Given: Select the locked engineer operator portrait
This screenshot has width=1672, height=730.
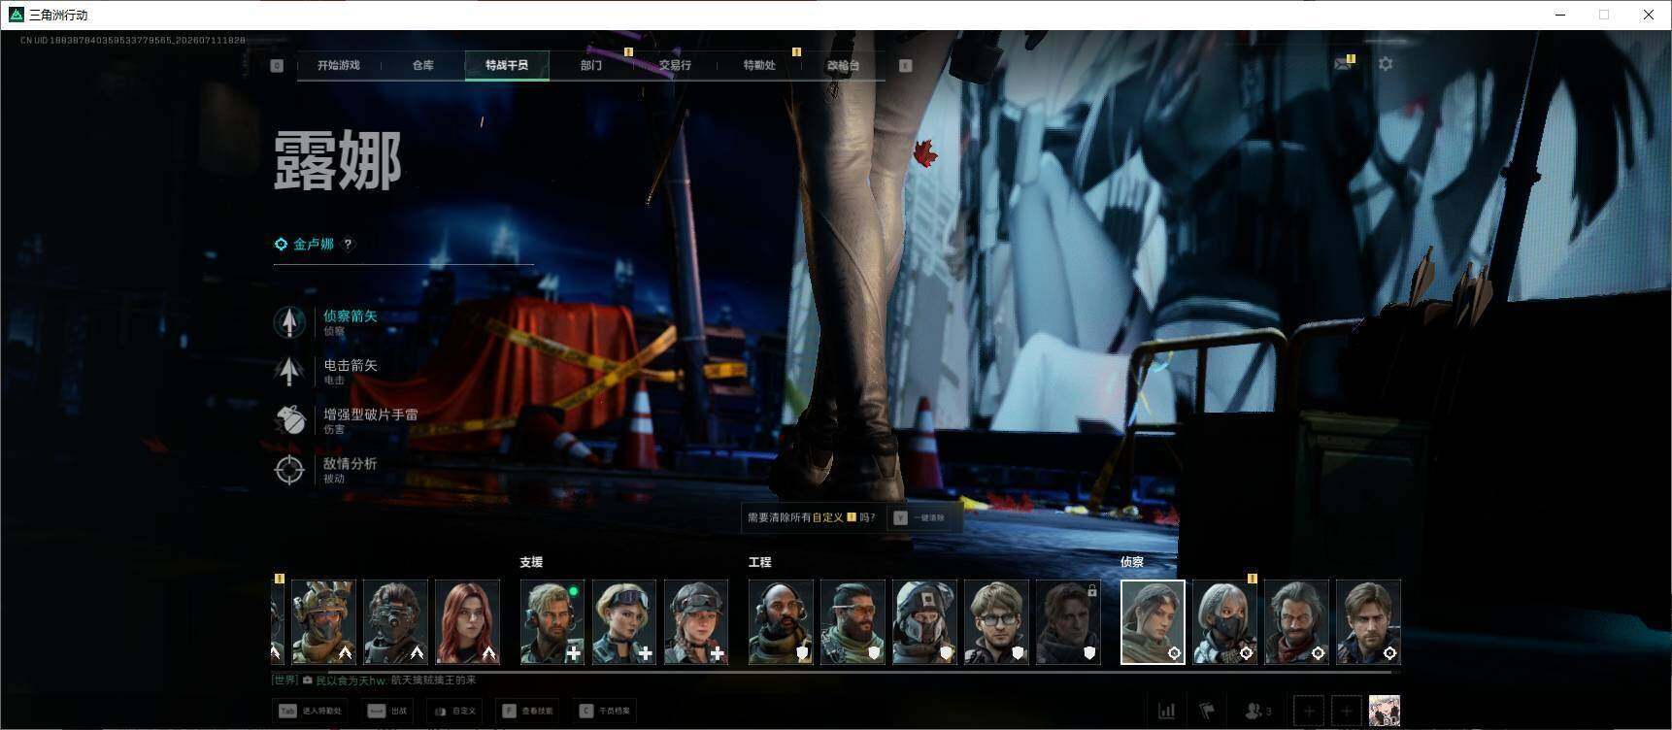Looking at the screenshot, I should point(1068,622).
